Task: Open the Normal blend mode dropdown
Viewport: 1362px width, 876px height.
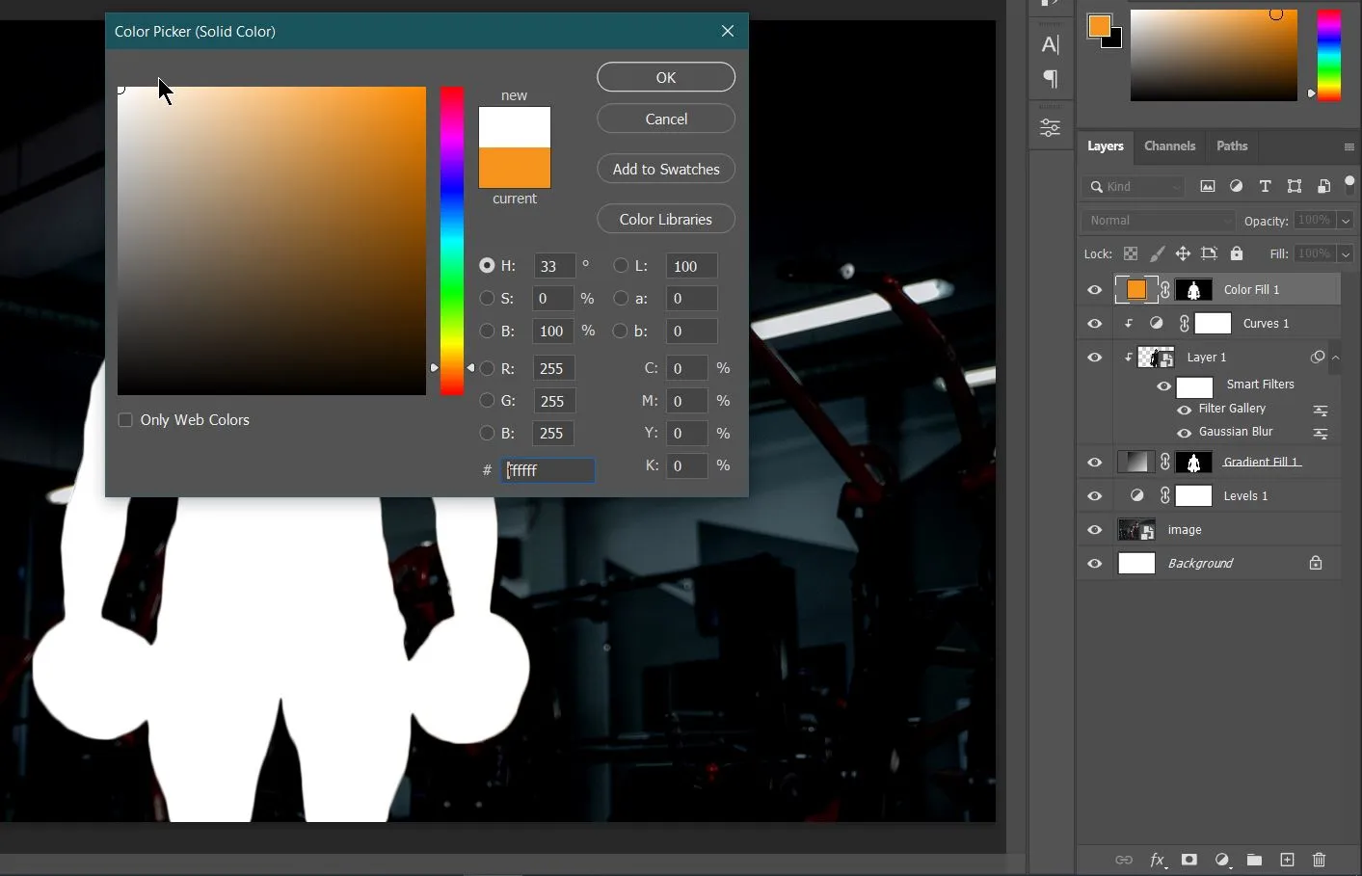Action: (x=1158, y=221)
